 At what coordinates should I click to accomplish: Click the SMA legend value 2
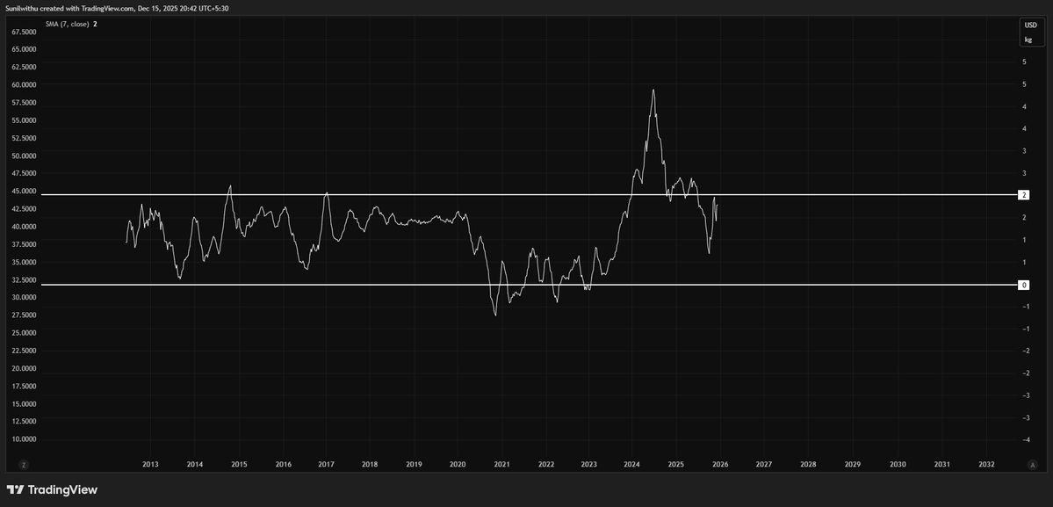(95, 24)
